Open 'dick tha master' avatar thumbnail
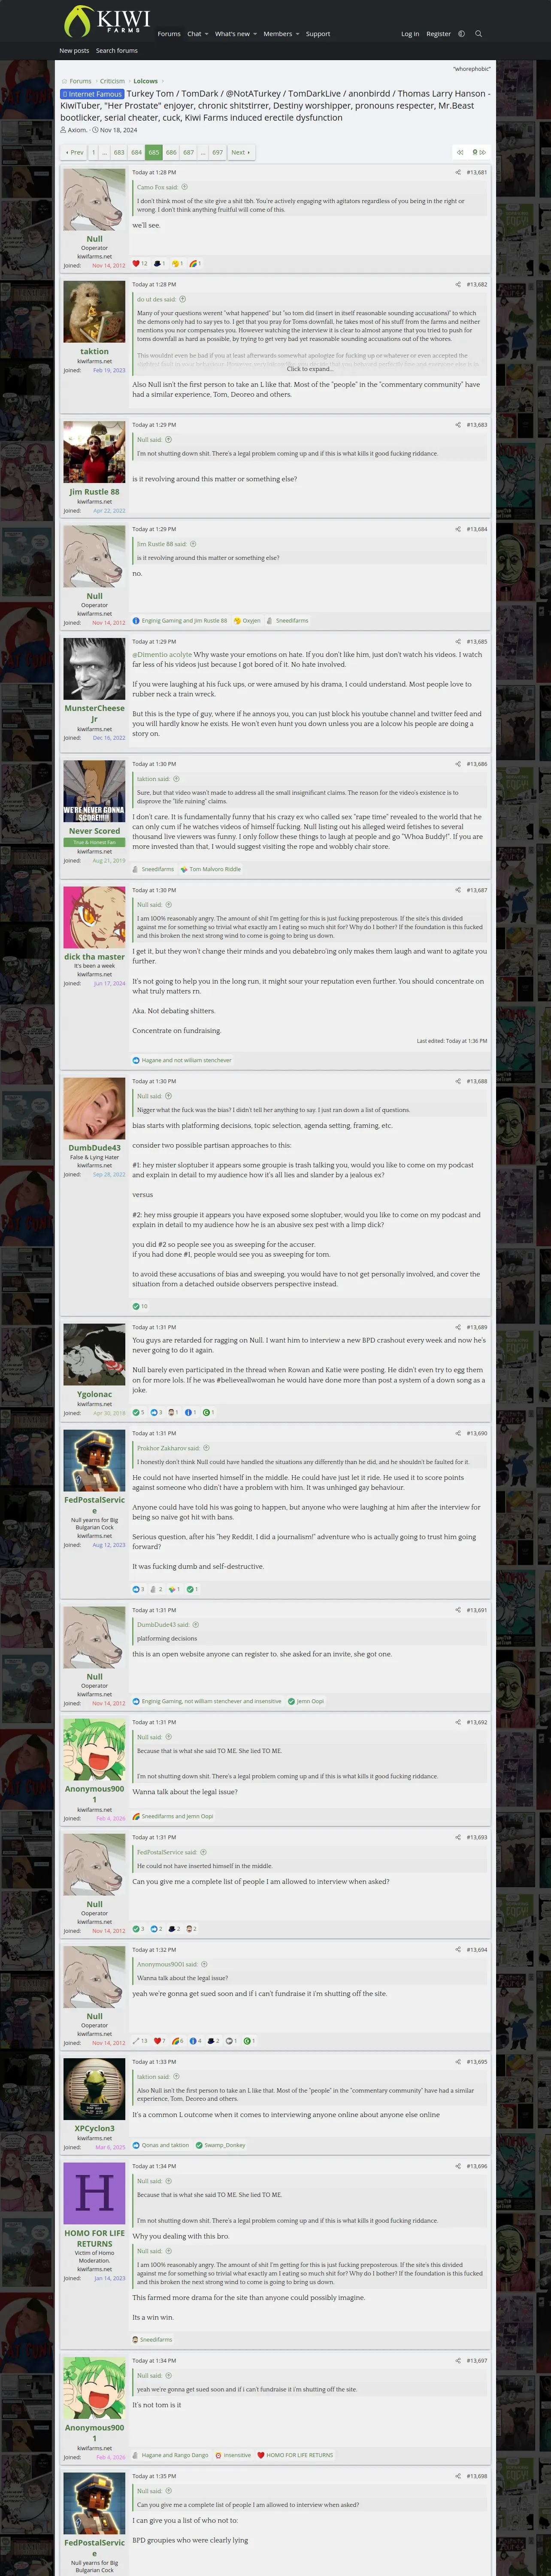Screen dimensions: 551x2576 coord(94,917)
